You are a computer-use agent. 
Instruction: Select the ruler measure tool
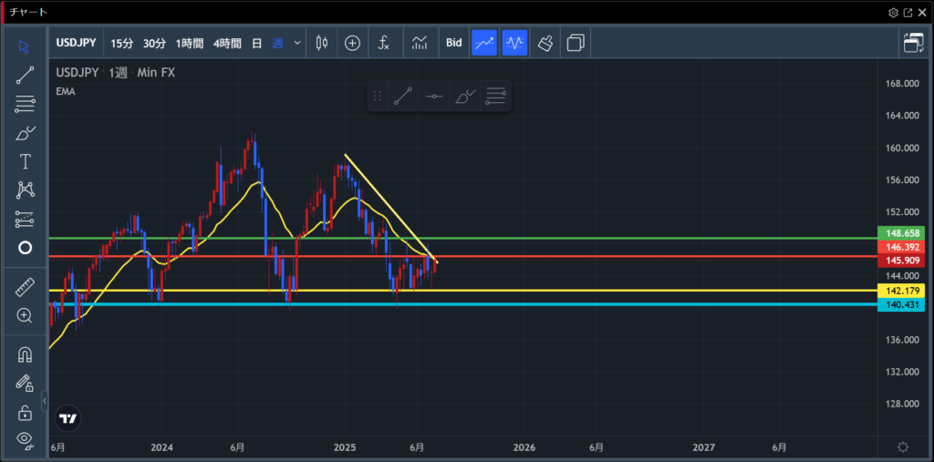[25, 288]
